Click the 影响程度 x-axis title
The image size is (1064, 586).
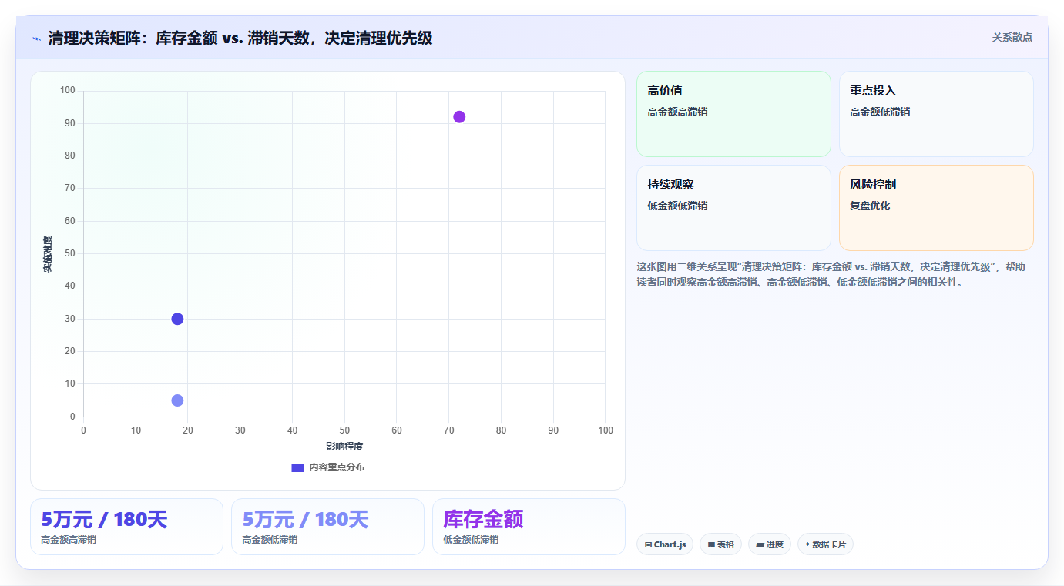click(344, 447)
